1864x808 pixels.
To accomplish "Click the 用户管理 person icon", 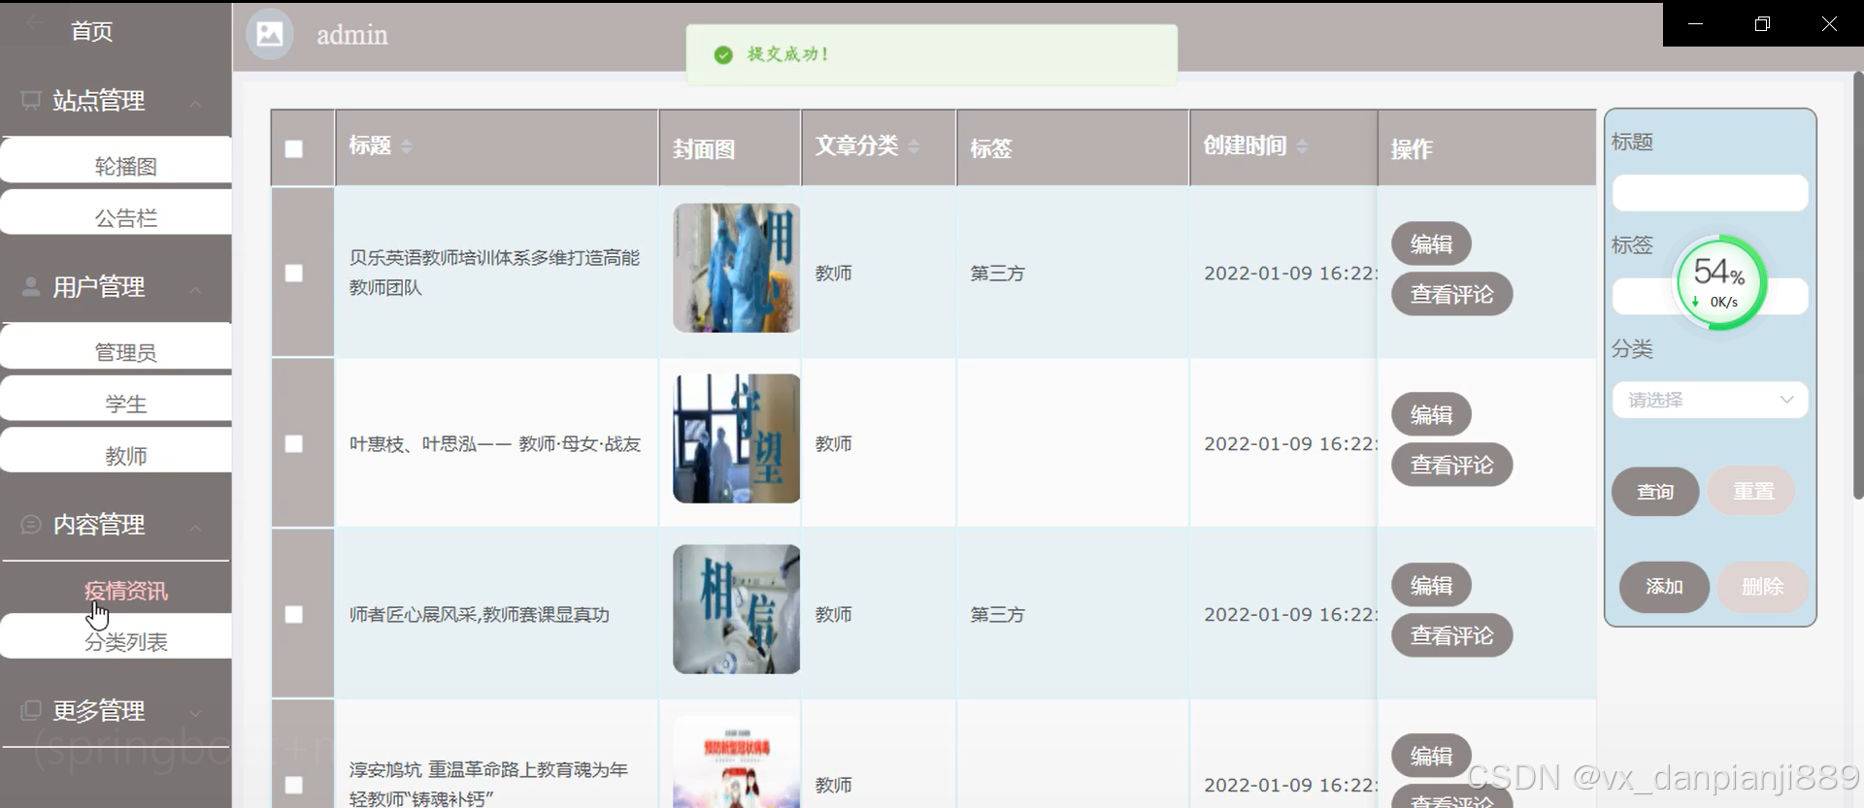I will [31, 286].
